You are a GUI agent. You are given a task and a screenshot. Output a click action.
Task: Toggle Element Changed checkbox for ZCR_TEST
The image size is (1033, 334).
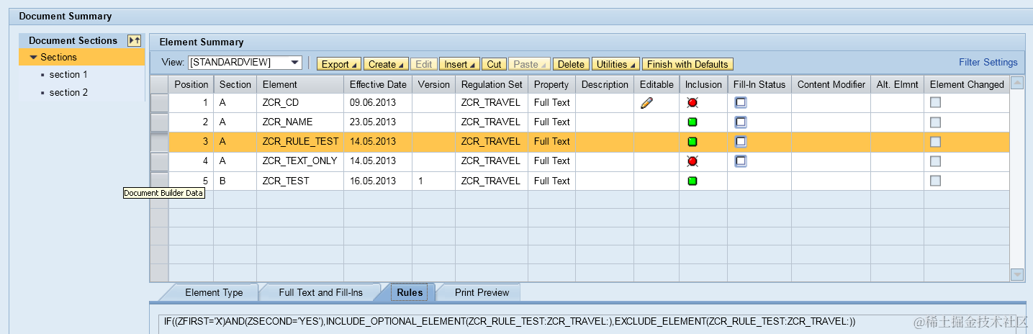(935, 181)
